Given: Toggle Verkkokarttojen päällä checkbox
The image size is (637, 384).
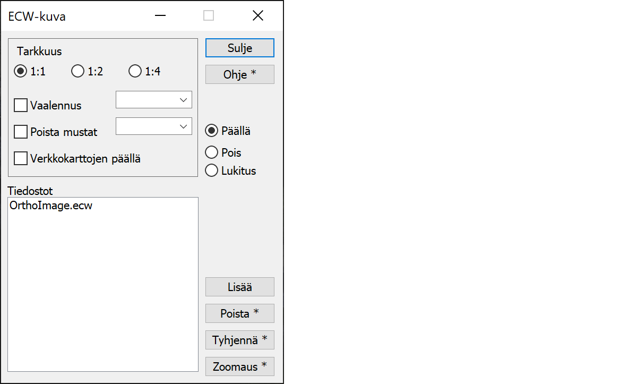Looking at the screenshot, I should click(x=21, y=158).
